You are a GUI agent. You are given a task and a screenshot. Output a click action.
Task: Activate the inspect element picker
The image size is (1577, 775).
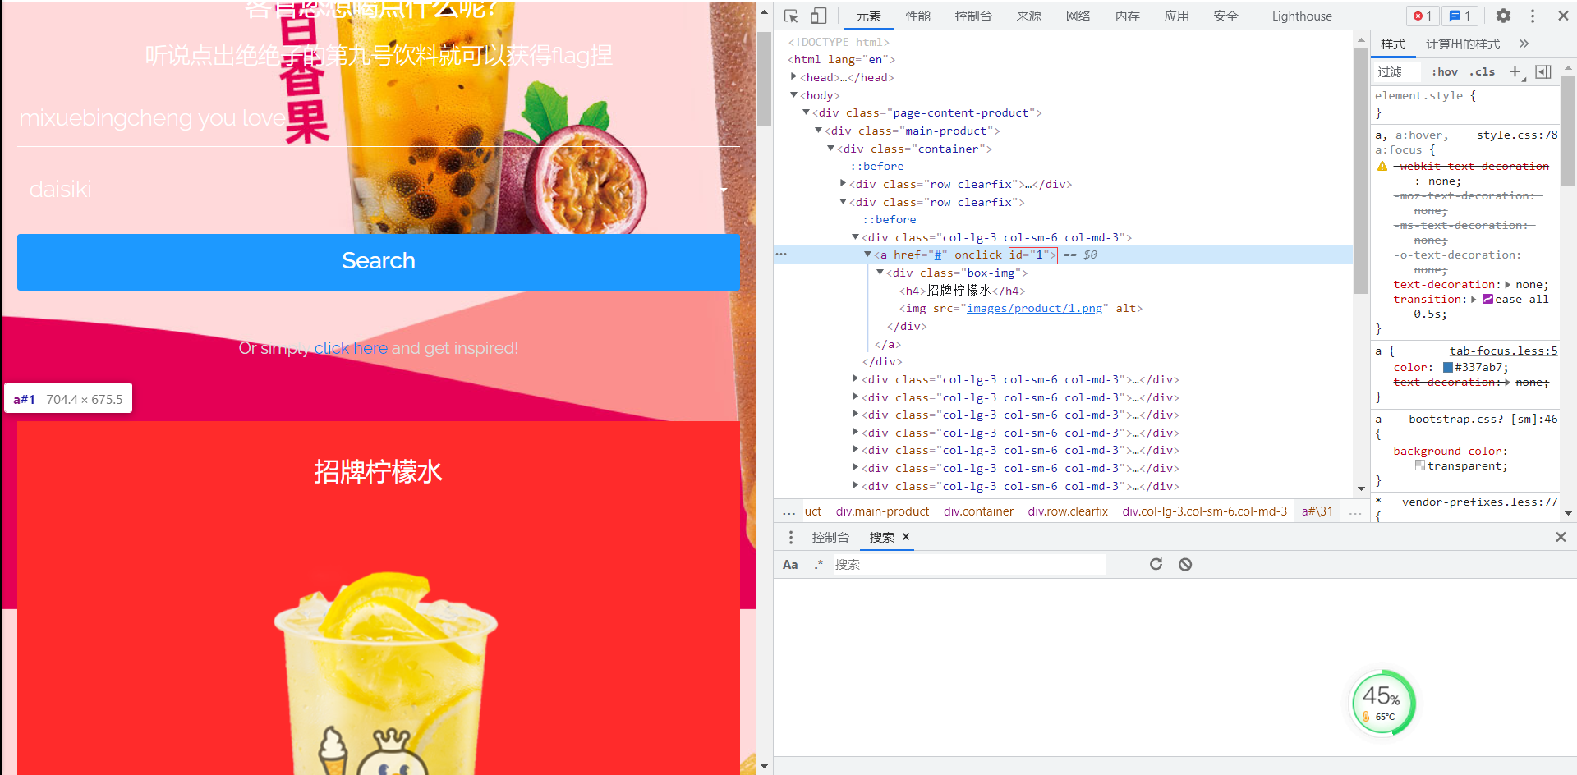coord(791,16)
